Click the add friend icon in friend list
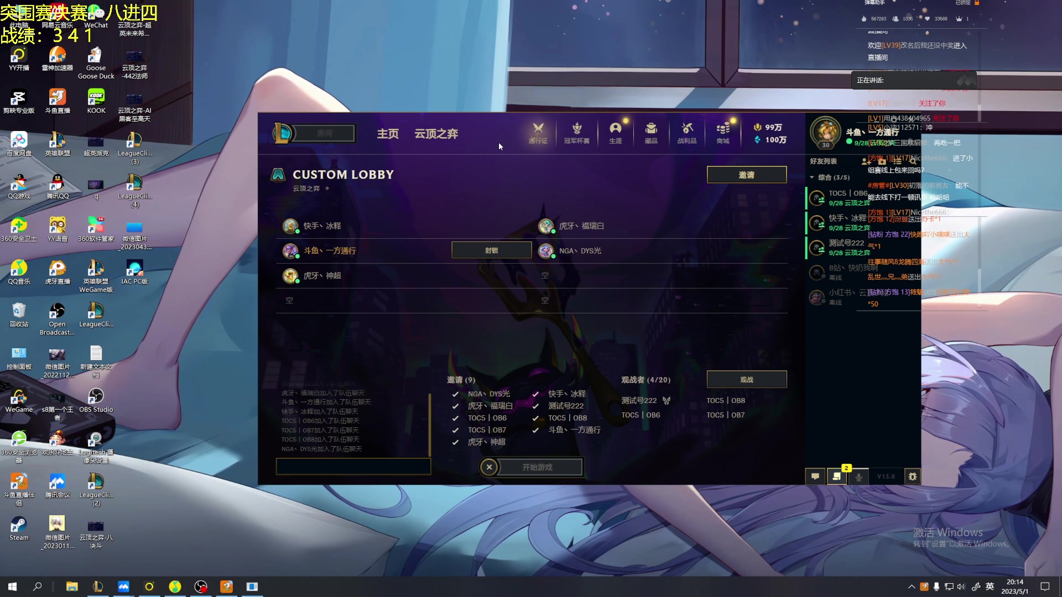This screenshot has height=597, width=1062. pyautogui.click(x=866, y=161)
